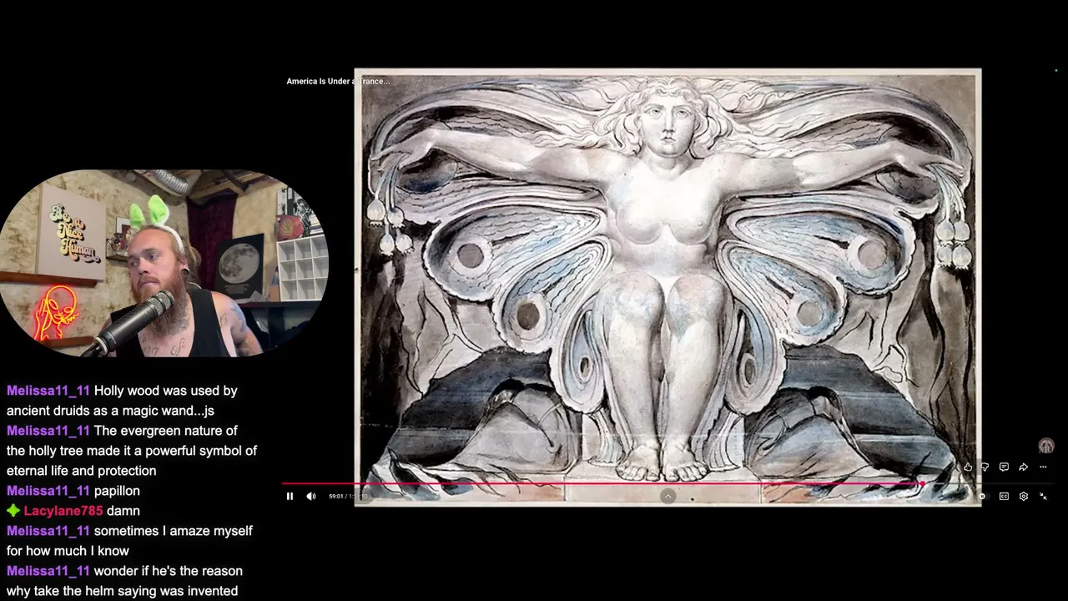1068x601 pixels.
Task: Click the chat text 'ancient druids as a magic wand...js'
Action: tap(111, 411)
